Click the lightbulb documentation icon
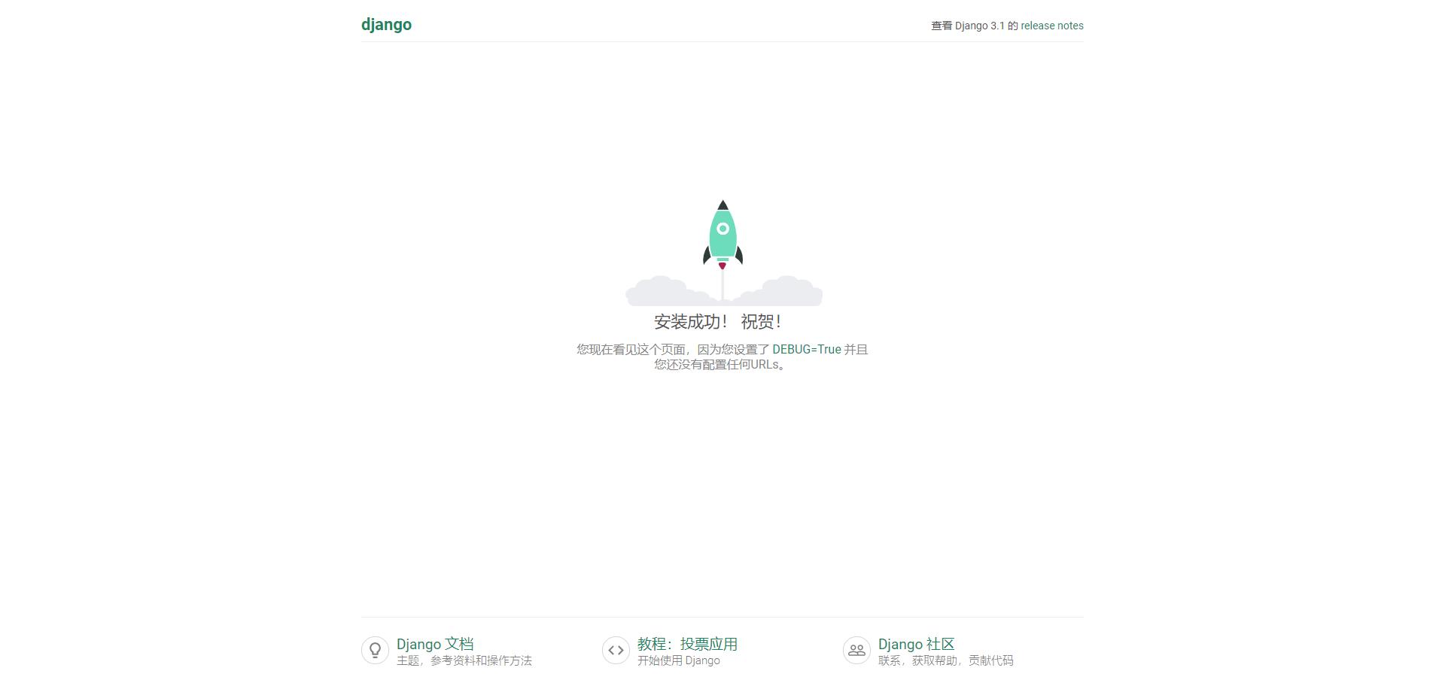Image resolution: width=1445 pixels, height=686 pixels. 375,651
